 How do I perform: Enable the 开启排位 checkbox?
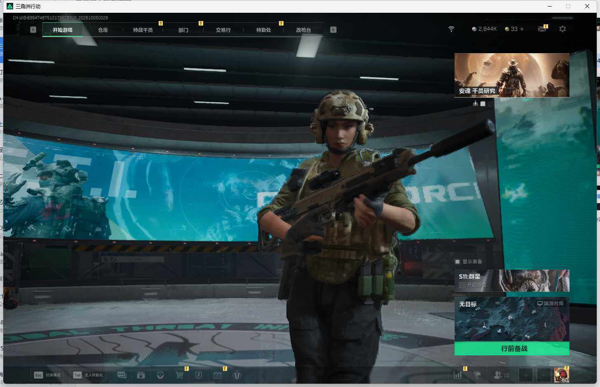point(462,285)
